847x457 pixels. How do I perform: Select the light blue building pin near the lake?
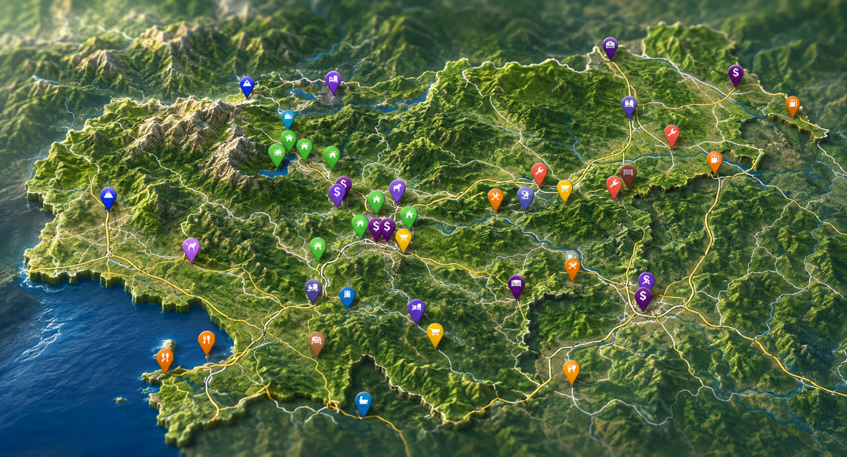[288, 118]
